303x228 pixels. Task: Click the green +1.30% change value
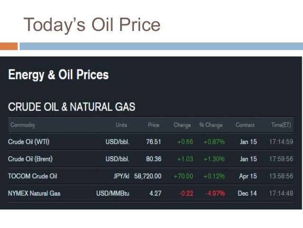pyautogui.click(x=214, y=159)
